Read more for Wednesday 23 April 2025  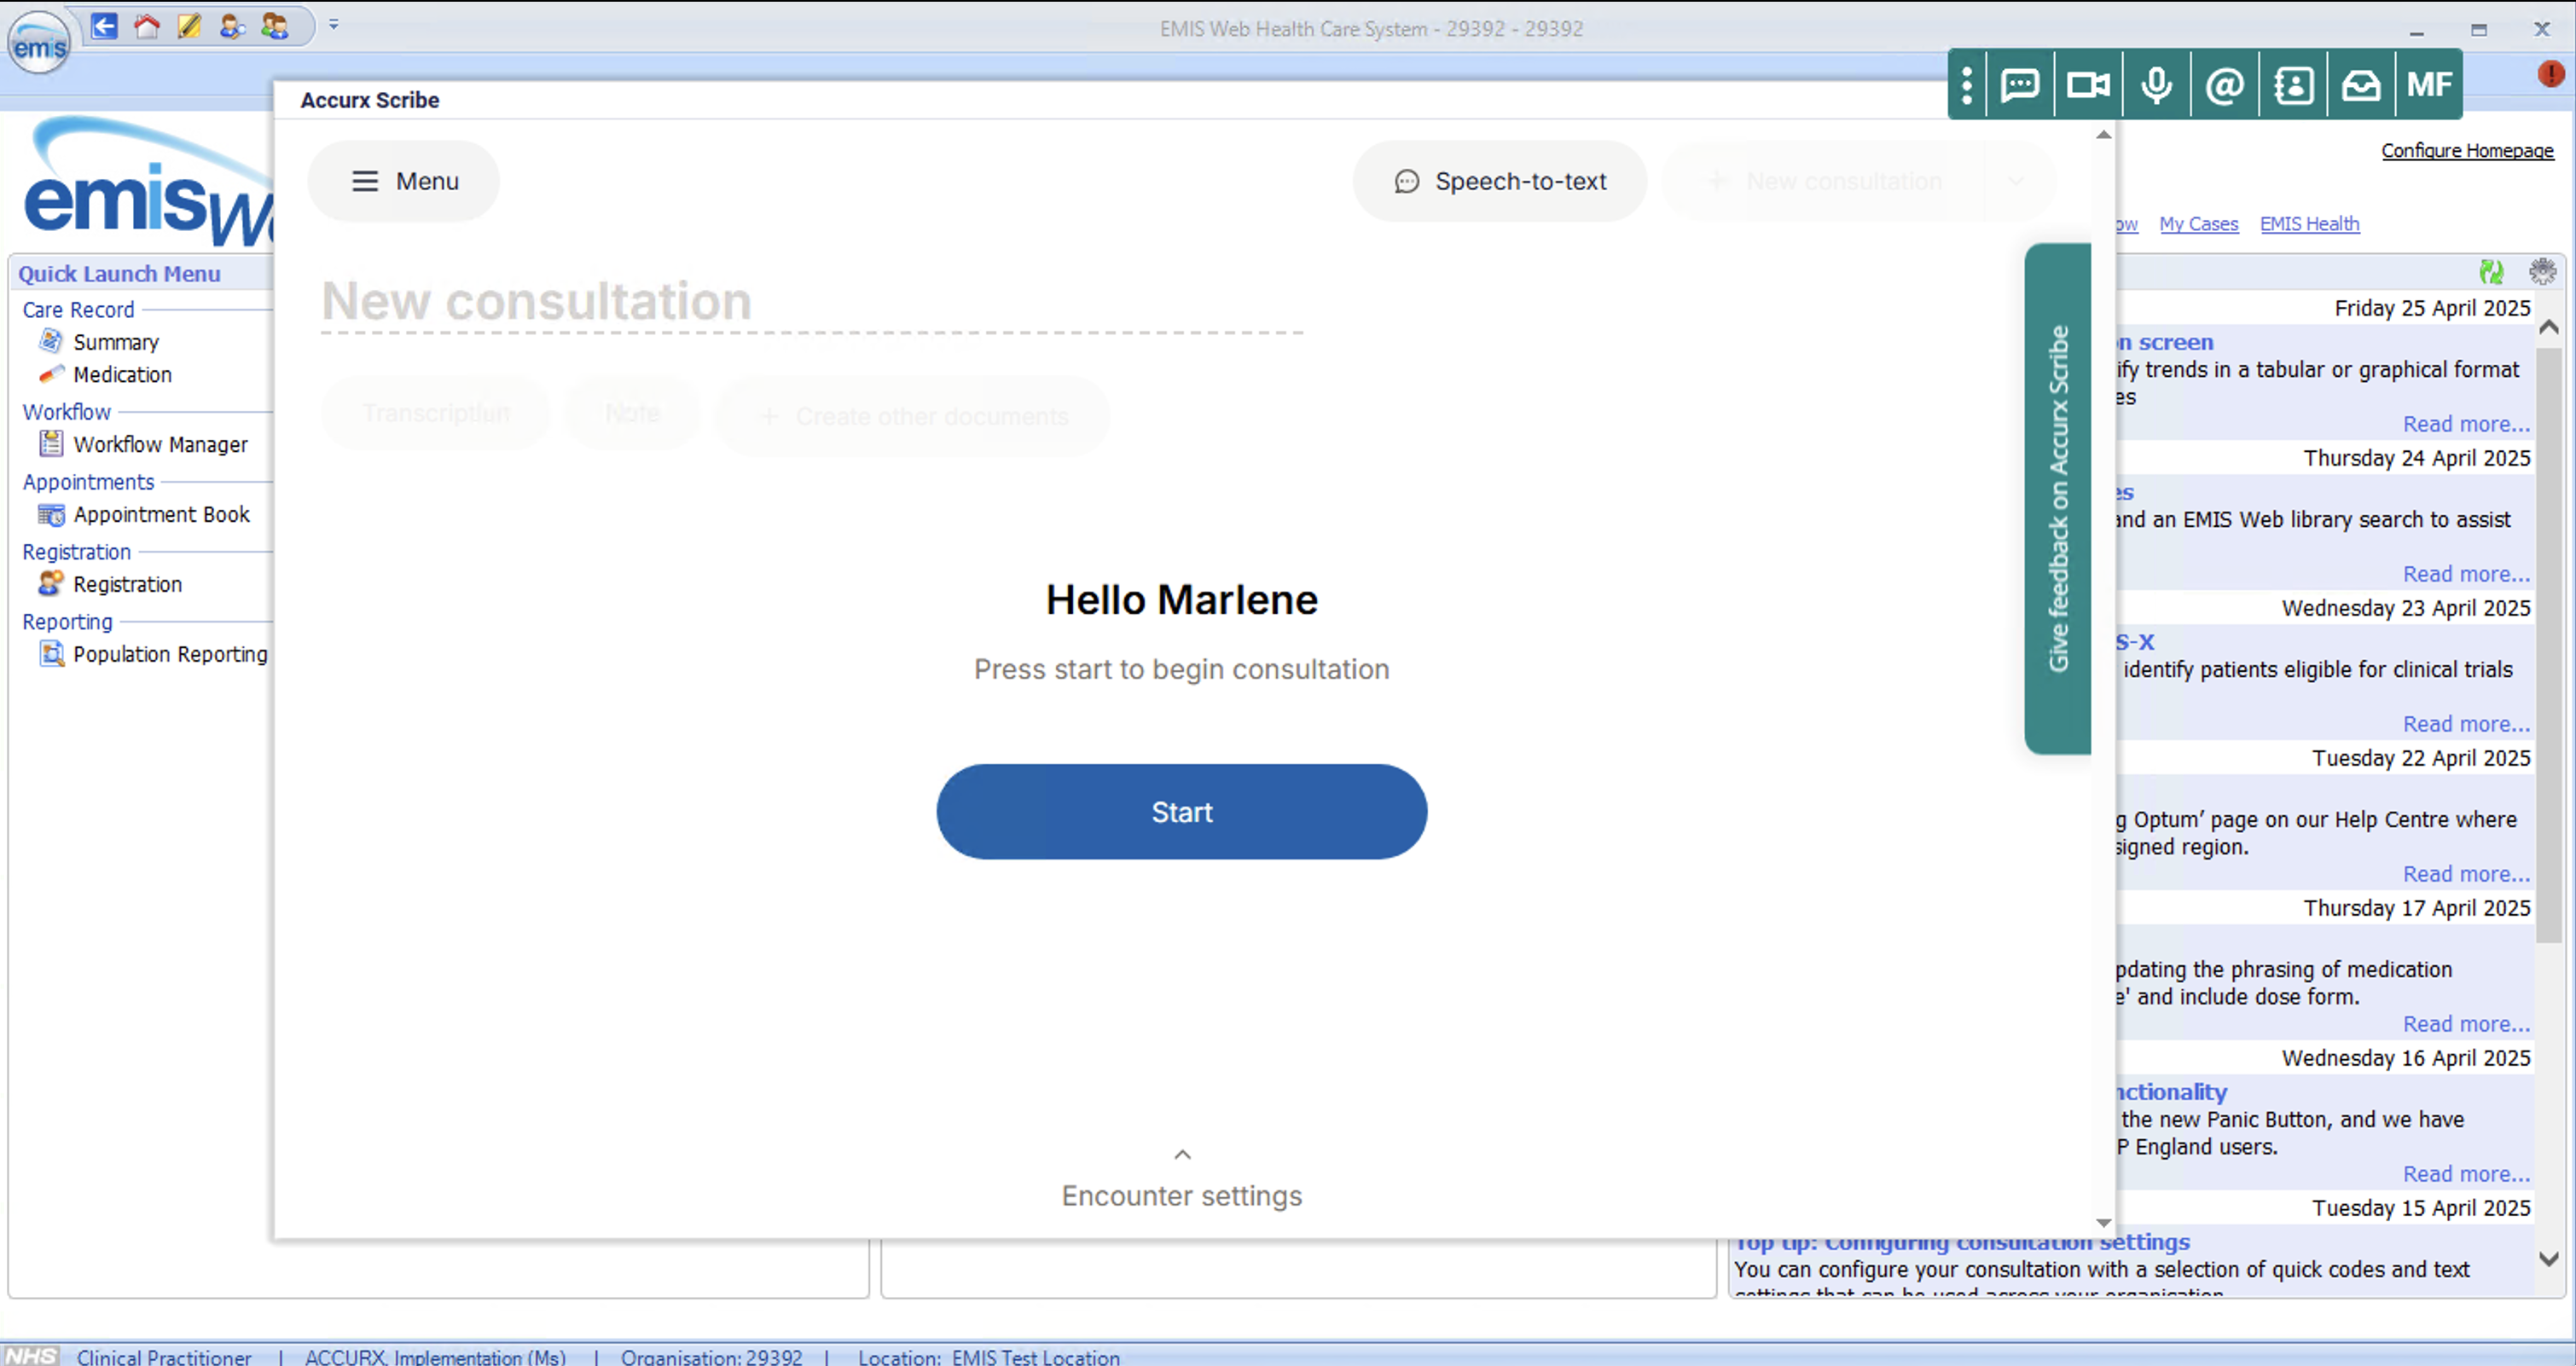click(2466, 725)
